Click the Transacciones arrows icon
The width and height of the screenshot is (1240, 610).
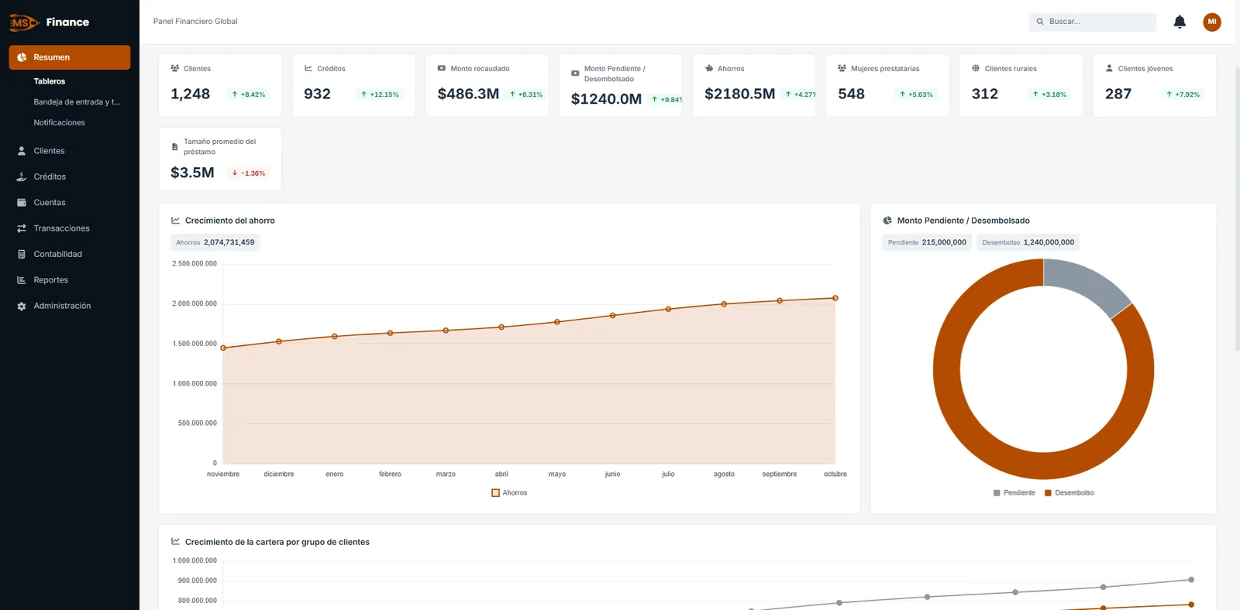(x=22, y=228)
